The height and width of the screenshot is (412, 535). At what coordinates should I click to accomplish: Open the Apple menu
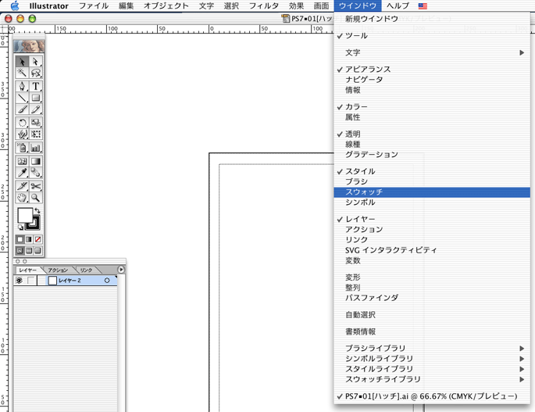coord(15,5)
